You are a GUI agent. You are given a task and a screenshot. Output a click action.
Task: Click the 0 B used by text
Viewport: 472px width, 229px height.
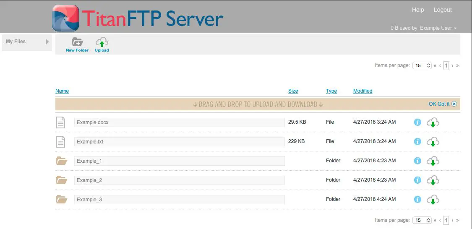(x=404, y=28)
